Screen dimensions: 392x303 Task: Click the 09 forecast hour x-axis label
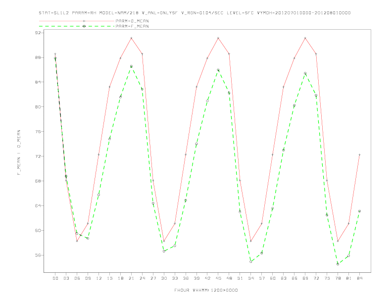[x=88, y=278]
